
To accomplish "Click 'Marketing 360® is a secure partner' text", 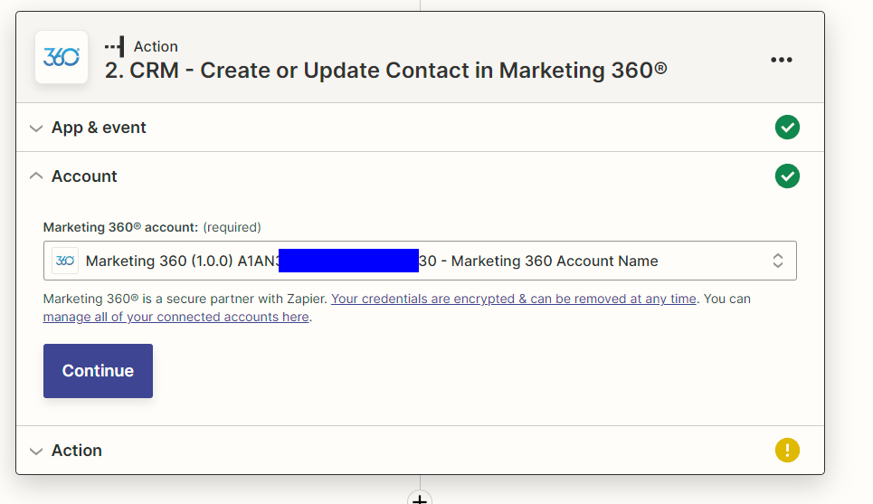I will click(185, 299).
